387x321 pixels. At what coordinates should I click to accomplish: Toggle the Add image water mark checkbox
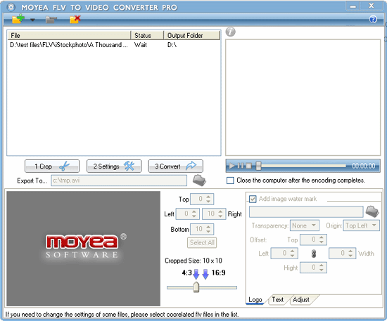click(253, 199)
